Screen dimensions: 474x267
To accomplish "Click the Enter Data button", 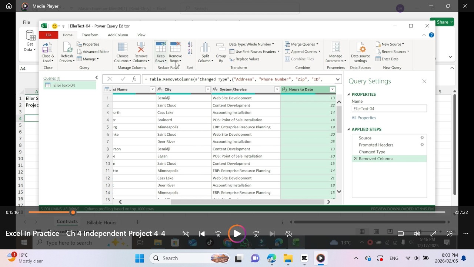I will point(387,59).
